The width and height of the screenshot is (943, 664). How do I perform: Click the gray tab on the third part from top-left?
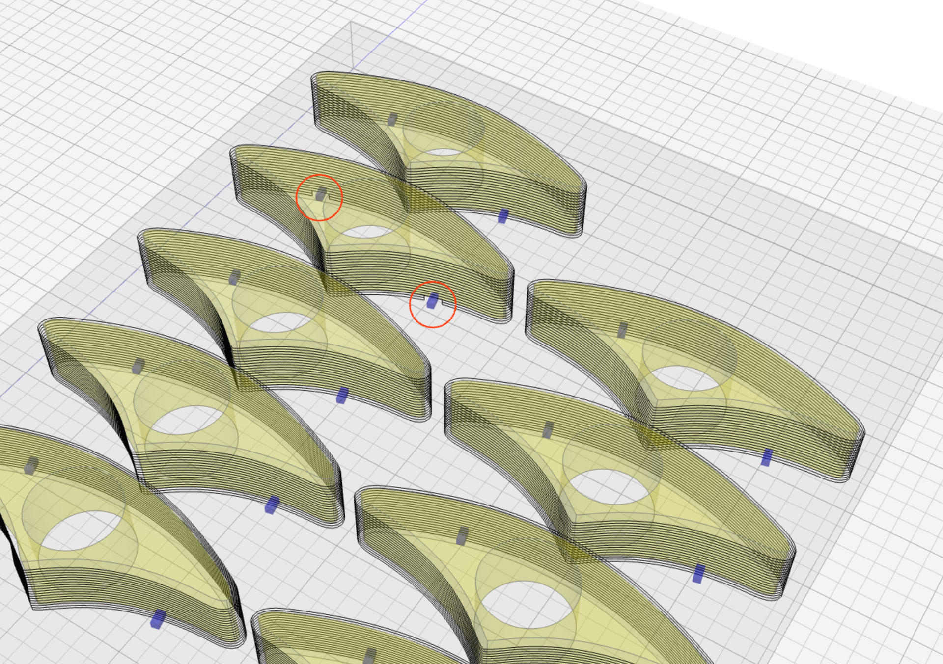tap(235, 277)
